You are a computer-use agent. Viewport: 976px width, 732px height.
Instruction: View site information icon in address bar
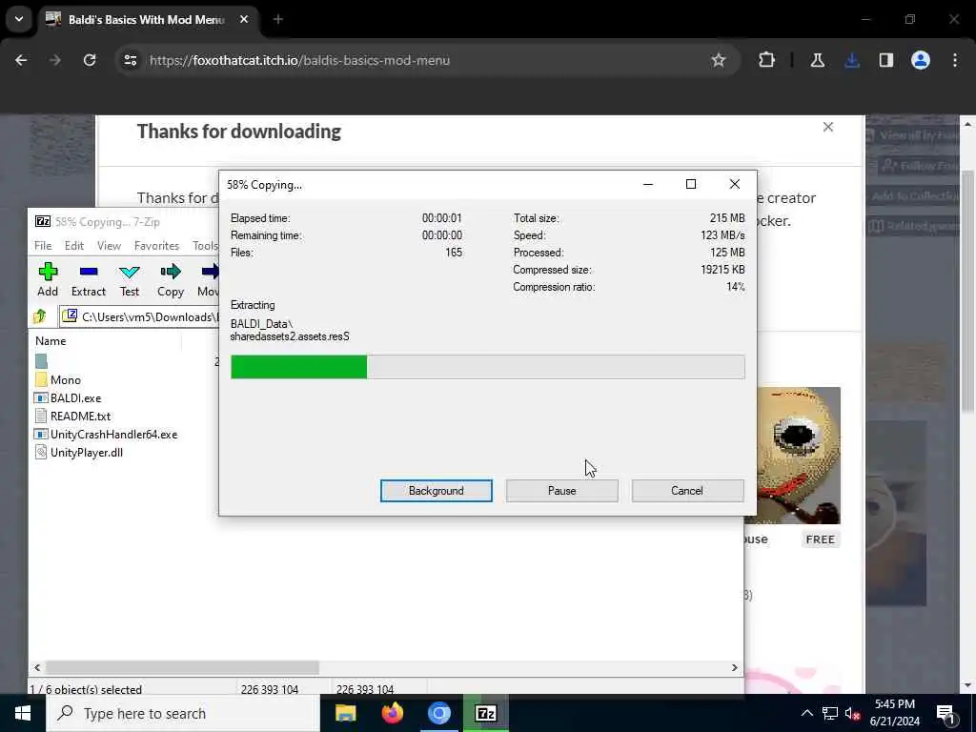(x=130, y=60)
